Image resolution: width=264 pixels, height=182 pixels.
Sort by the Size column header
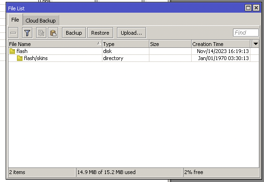[x=170, y=44]
